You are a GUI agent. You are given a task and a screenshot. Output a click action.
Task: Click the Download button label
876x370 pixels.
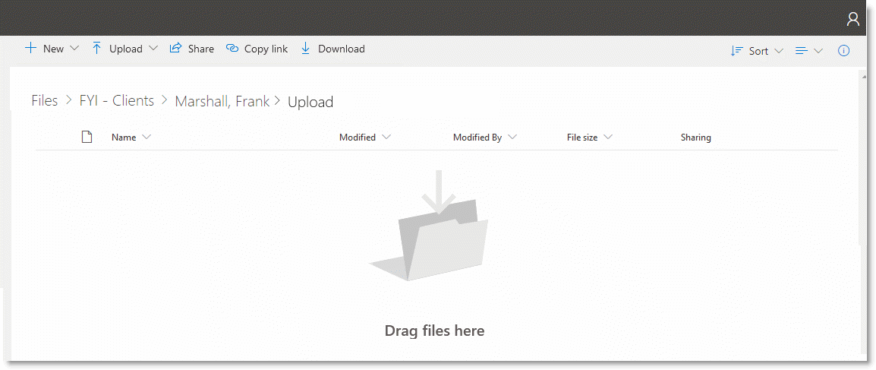click(342, 49)
